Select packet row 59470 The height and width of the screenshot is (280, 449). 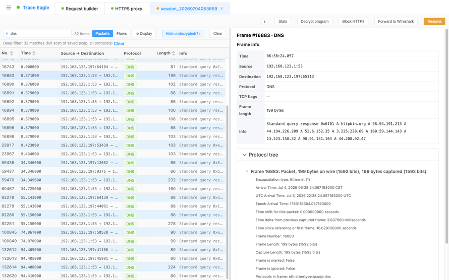(x=113, y=180)
